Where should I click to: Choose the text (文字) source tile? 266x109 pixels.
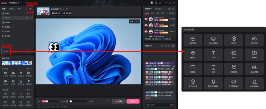point(213,54)
